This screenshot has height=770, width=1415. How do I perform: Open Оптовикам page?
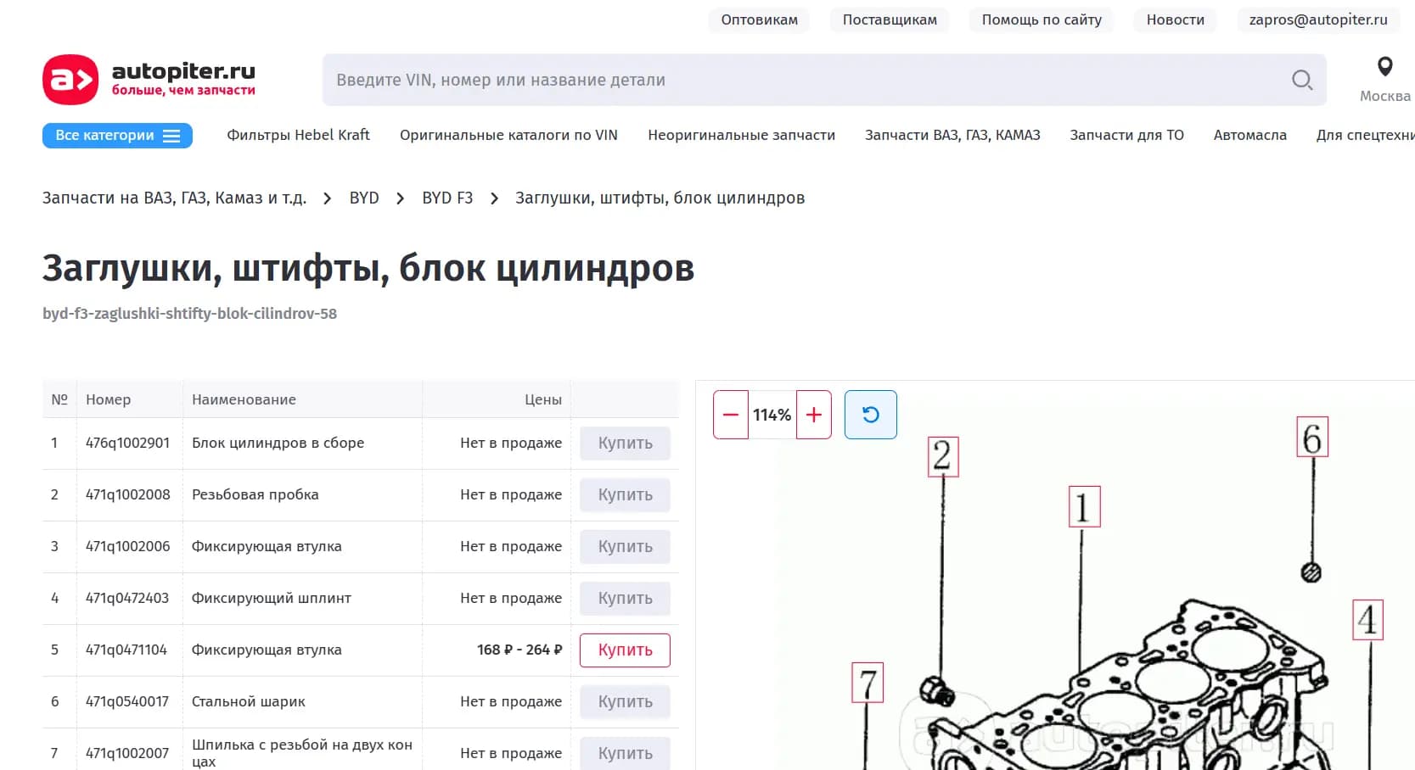pyautogui.click(x=760, y=20)
